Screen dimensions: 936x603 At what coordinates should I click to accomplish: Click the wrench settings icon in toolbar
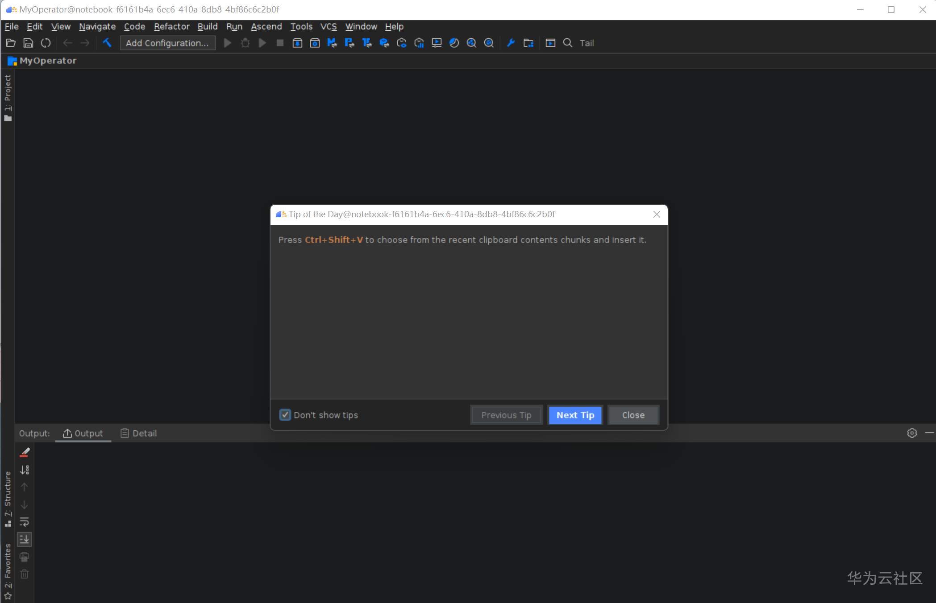coord(511,43)
